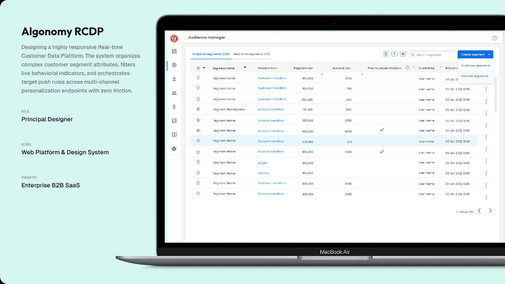
Task: Unfavorite the Segment Nameqwerty star
Action: point(198,109)
